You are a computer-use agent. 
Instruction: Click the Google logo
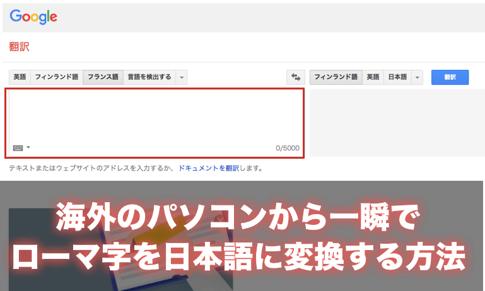click(33, 17)
